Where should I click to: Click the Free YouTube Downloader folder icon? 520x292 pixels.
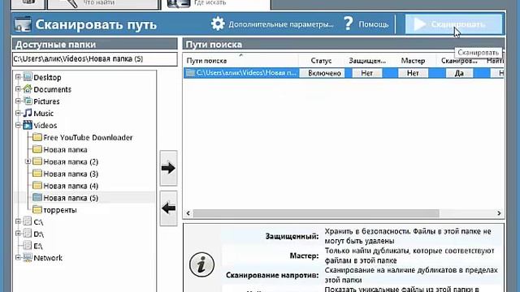click(x=37, y=137)
